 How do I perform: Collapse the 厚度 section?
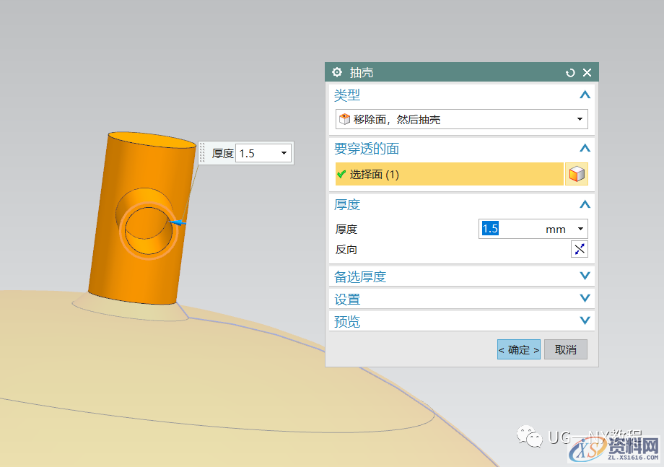[585, 204]
